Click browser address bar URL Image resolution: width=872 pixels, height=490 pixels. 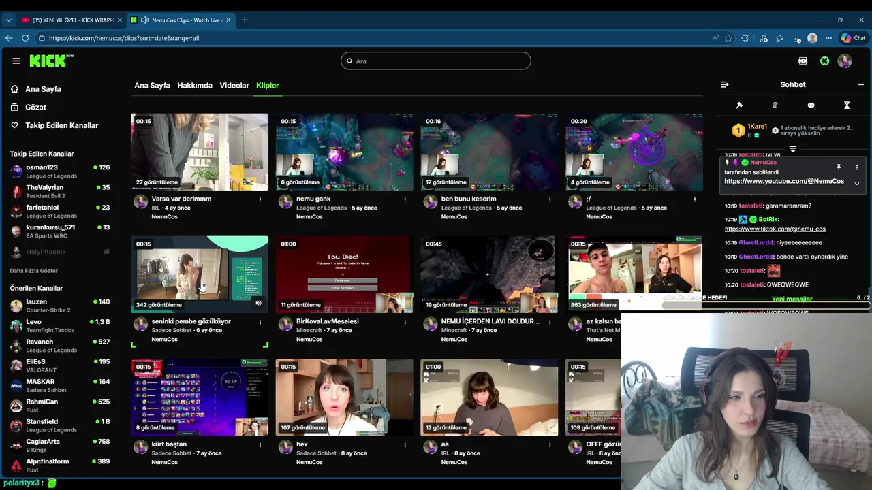click(124, 38)
